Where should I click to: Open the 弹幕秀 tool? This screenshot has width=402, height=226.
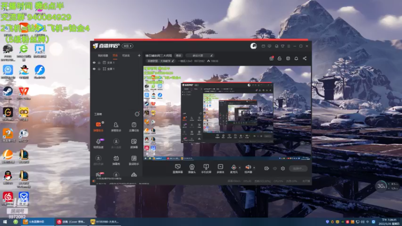pyautogui.click(x=116, y=160)
